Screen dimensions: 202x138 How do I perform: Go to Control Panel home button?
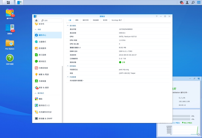36,20
